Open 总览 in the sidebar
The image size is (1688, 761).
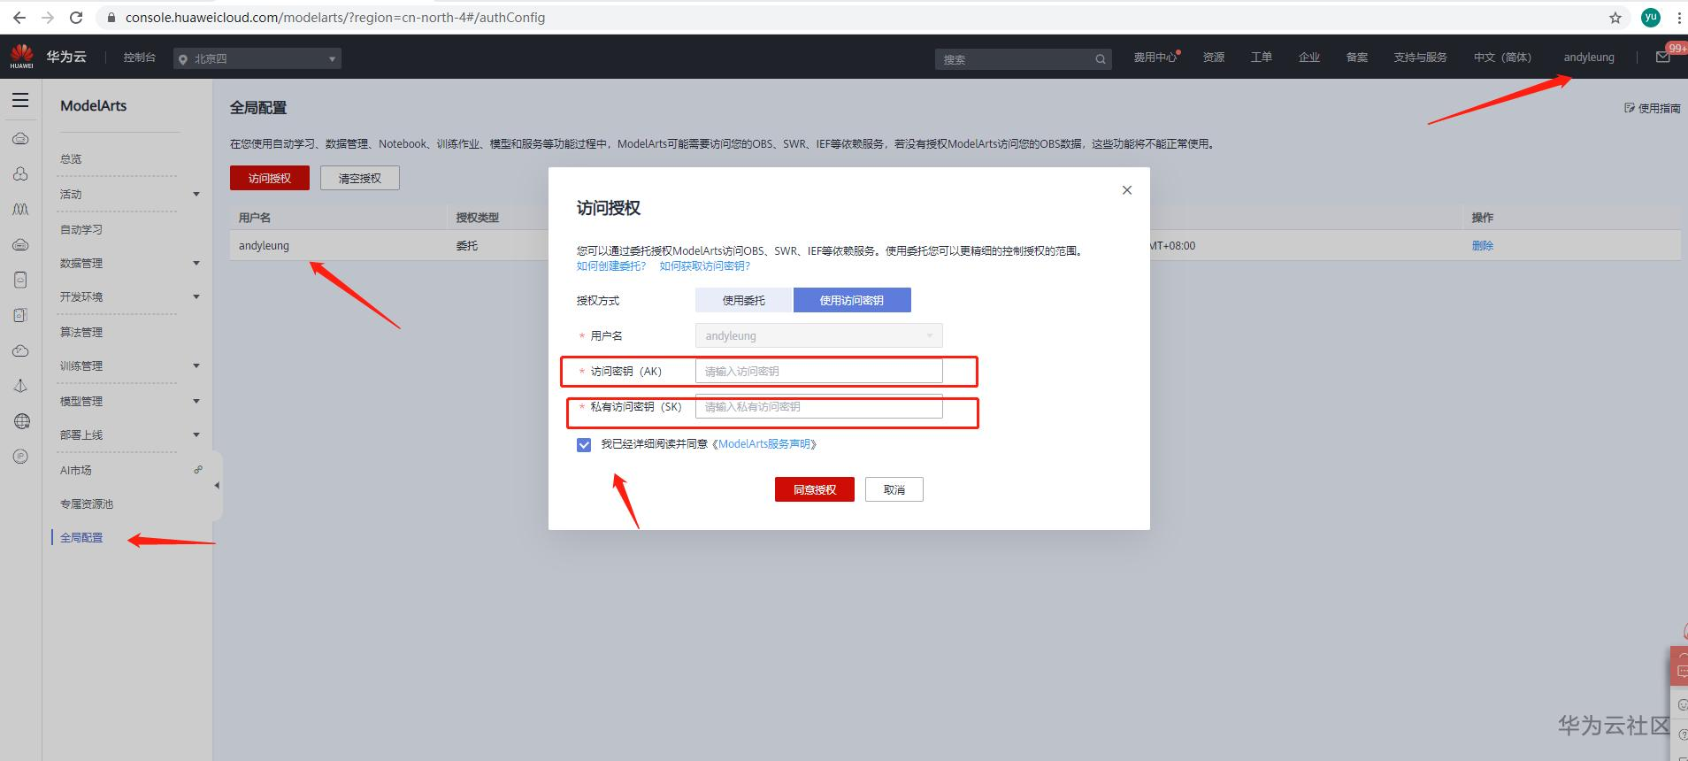[71, 159]
